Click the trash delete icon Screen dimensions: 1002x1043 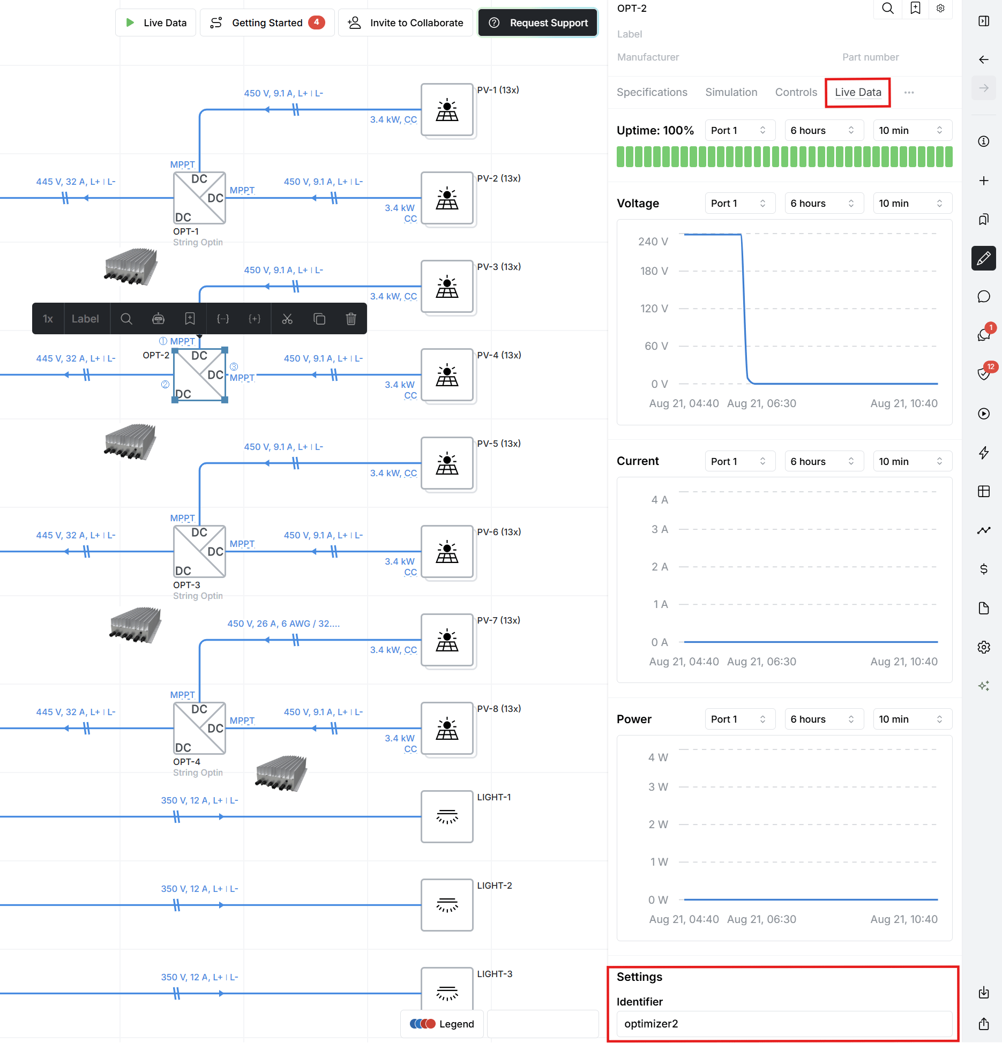coord(351,319)
